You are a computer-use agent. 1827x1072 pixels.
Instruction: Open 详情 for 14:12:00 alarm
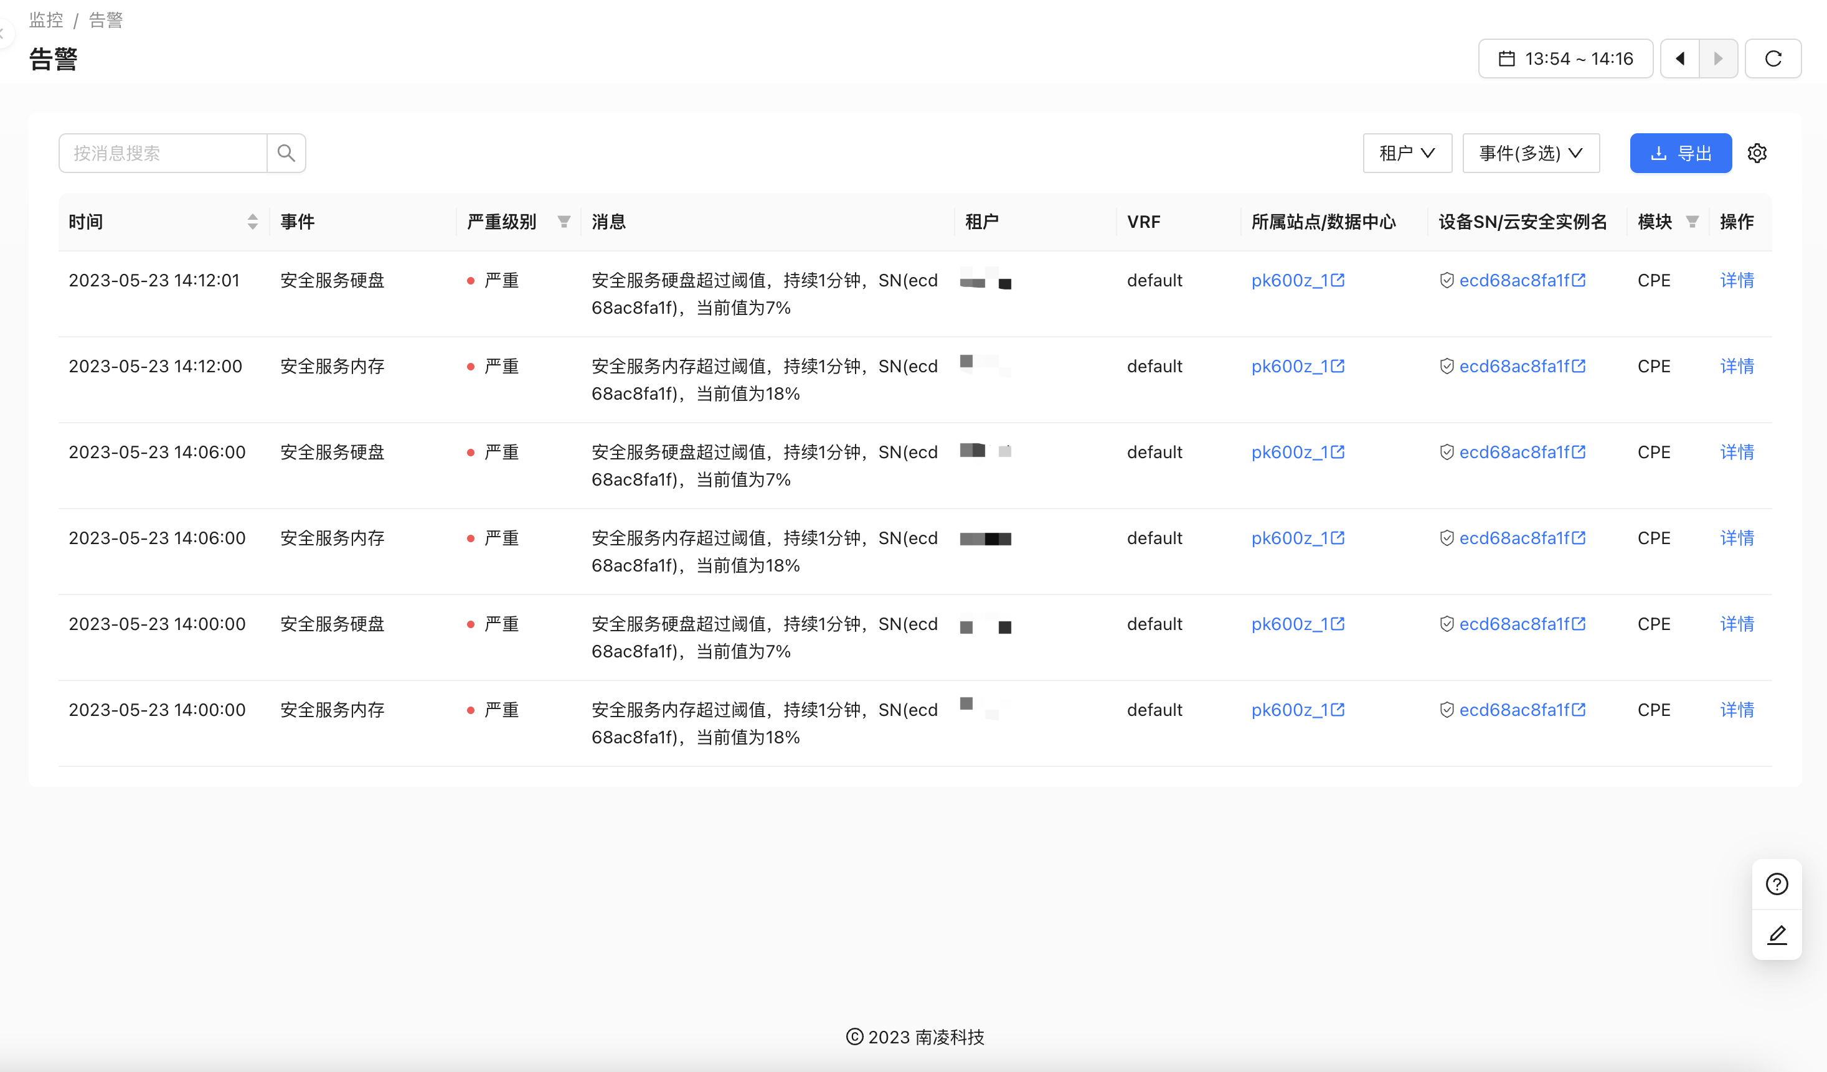click(x=1736, y=366)
